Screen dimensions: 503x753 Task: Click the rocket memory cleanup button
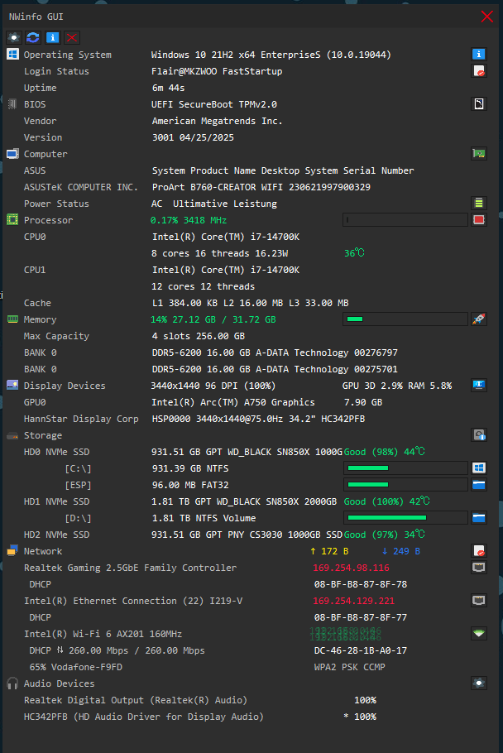478,319
